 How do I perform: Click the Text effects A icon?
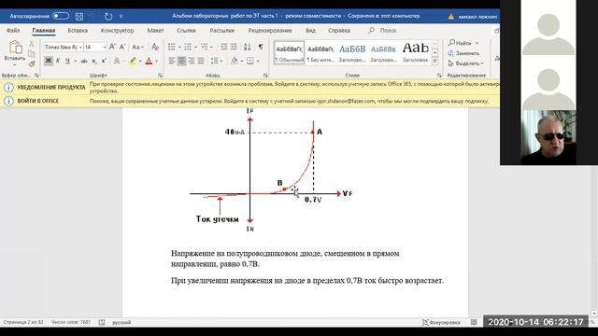click(117, 61)
